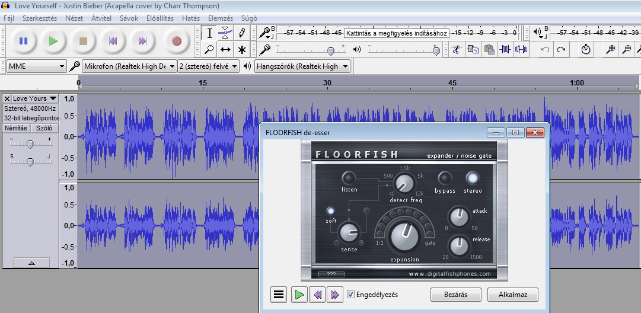The image size is (641, 313).
Task: Select the Time Shift arrows tool
Action: point(225,50)
